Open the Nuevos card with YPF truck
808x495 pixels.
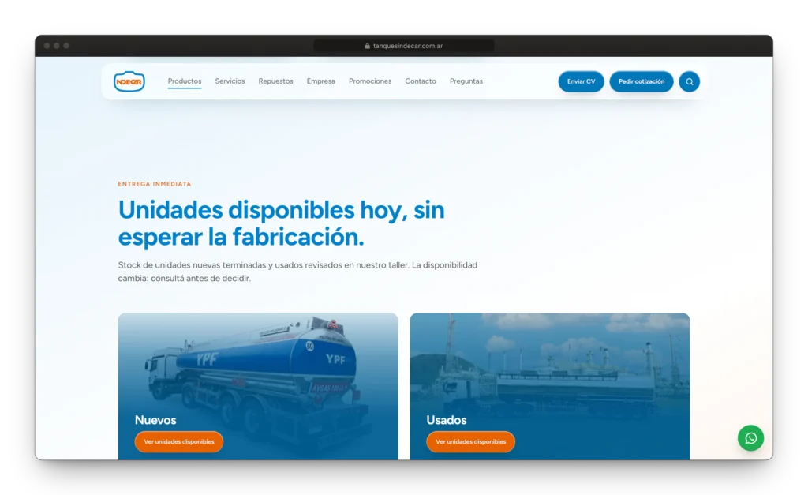258,386
